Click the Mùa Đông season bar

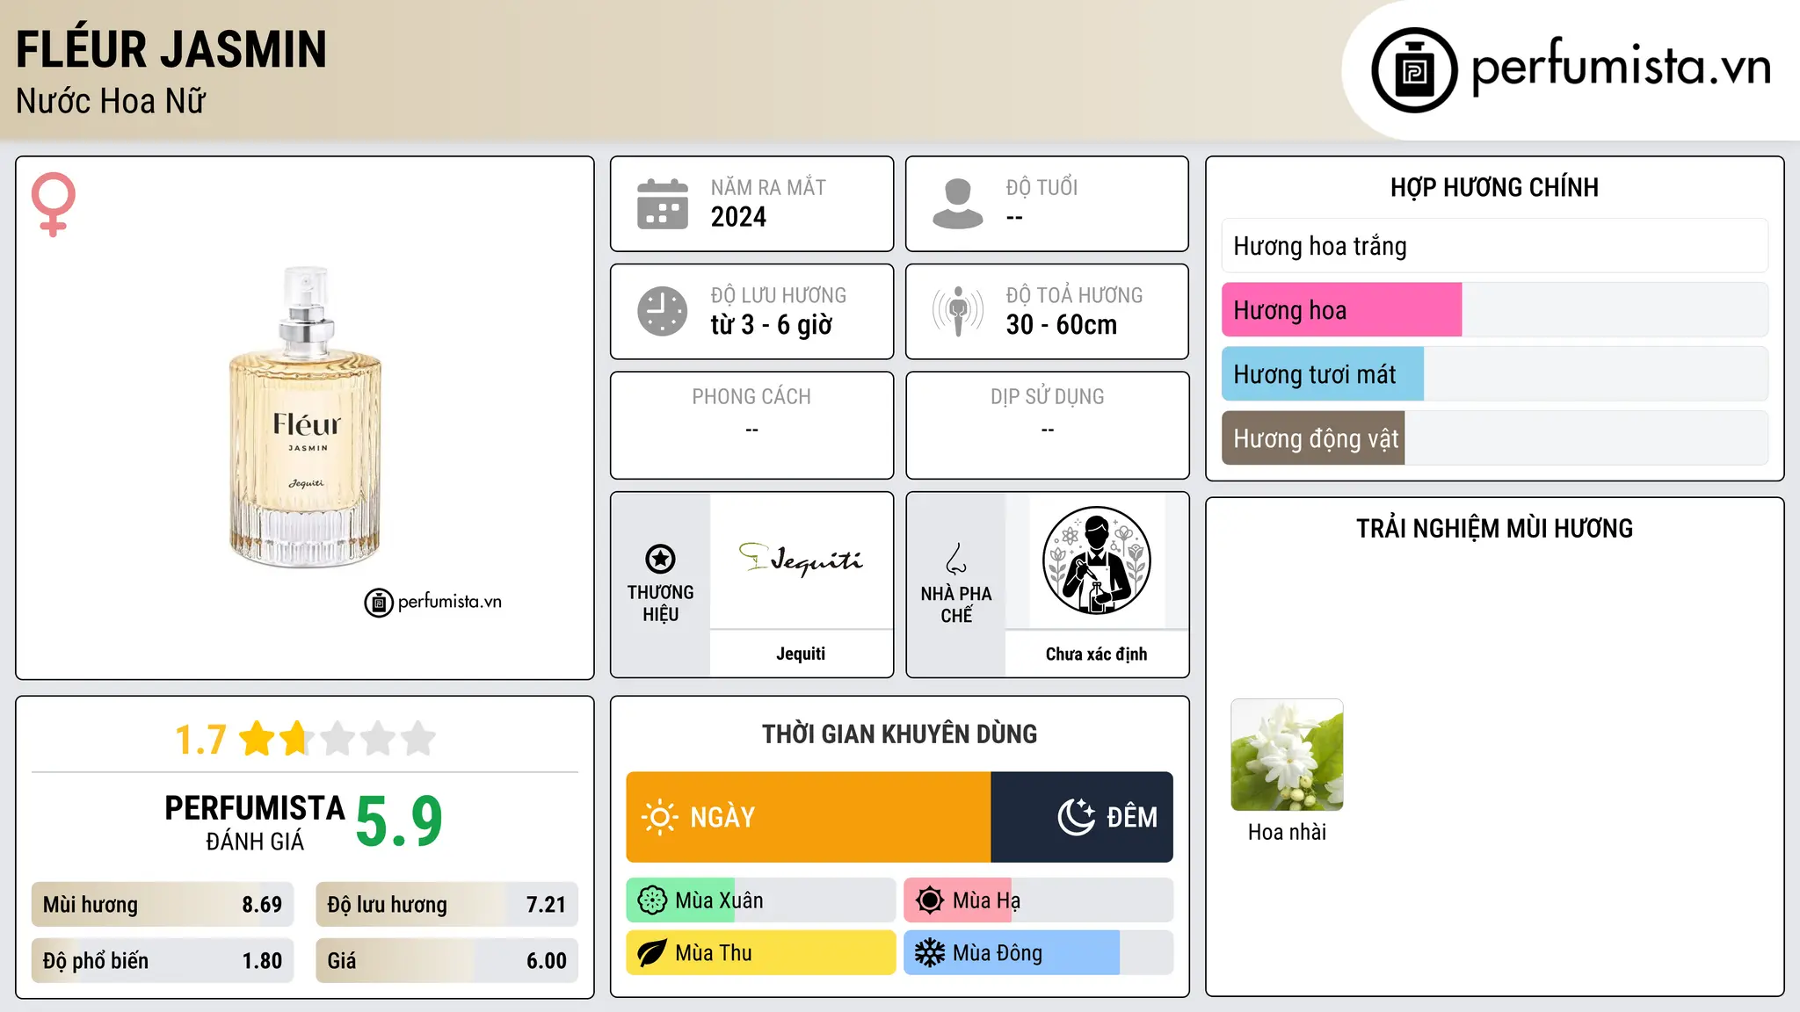(x=1038, y=953)
